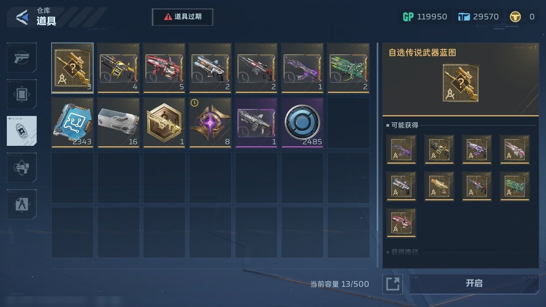Select the blue chip item with 2343
Image resolution: width=546 pixels, height=307 pixels.
point(73,123)
